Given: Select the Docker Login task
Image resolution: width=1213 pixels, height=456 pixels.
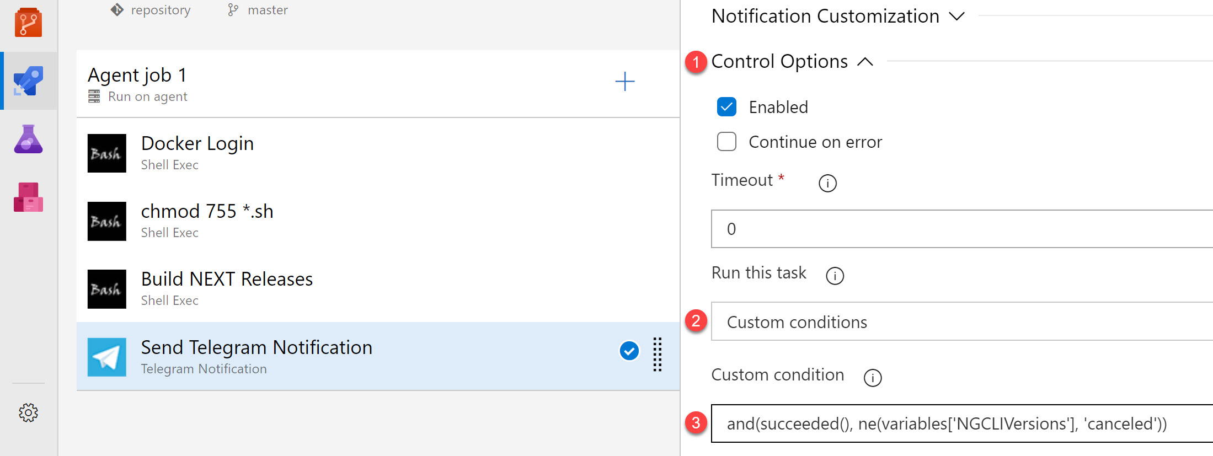Looking at the screenshot, I should point(378,153).
